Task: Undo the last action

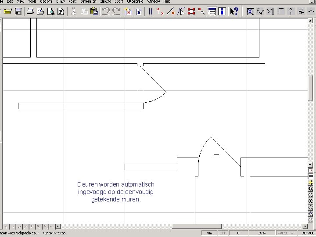Action: 105,11
